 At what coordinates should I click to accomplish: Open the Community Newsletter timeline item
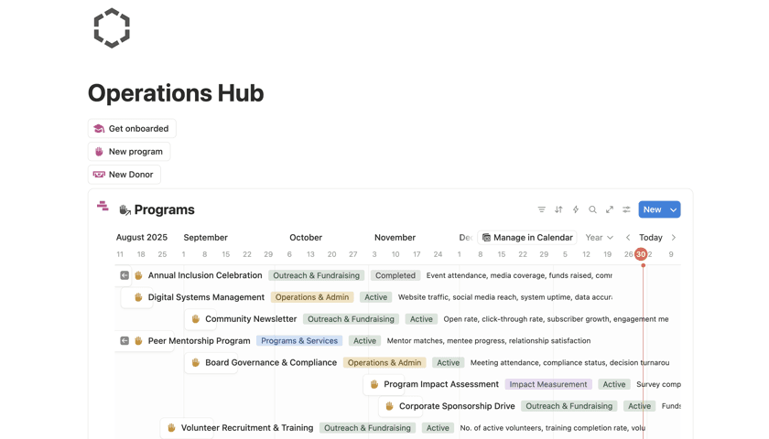point(250,319)
